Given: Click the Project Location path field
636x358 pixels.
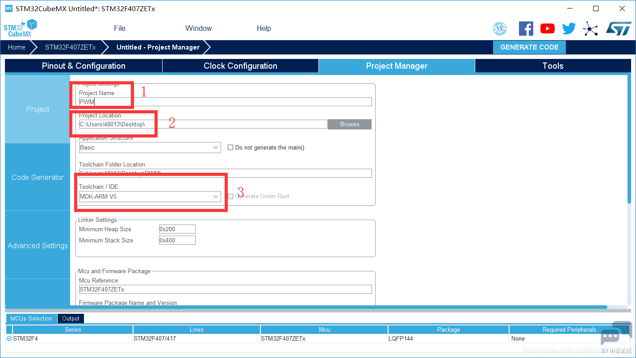Looking at the screenshot, I should 203,124.
